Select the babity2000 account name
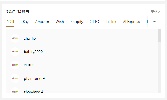167x100 pixels. click(x=33, y=52)
